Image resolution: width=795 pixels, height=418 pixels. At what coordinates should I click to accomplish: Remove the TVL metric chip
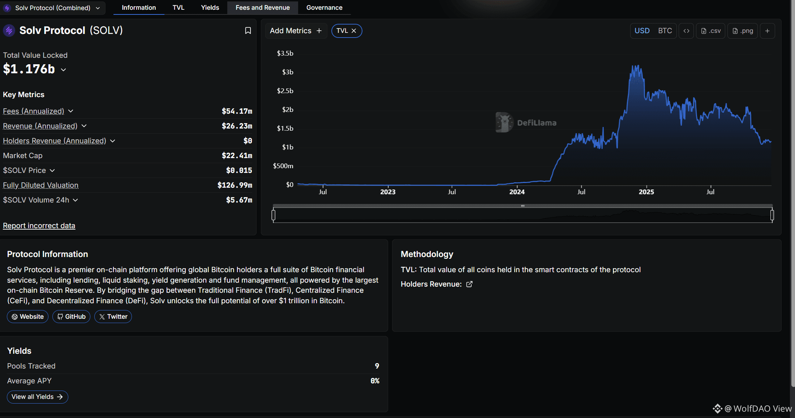(354, 31)
